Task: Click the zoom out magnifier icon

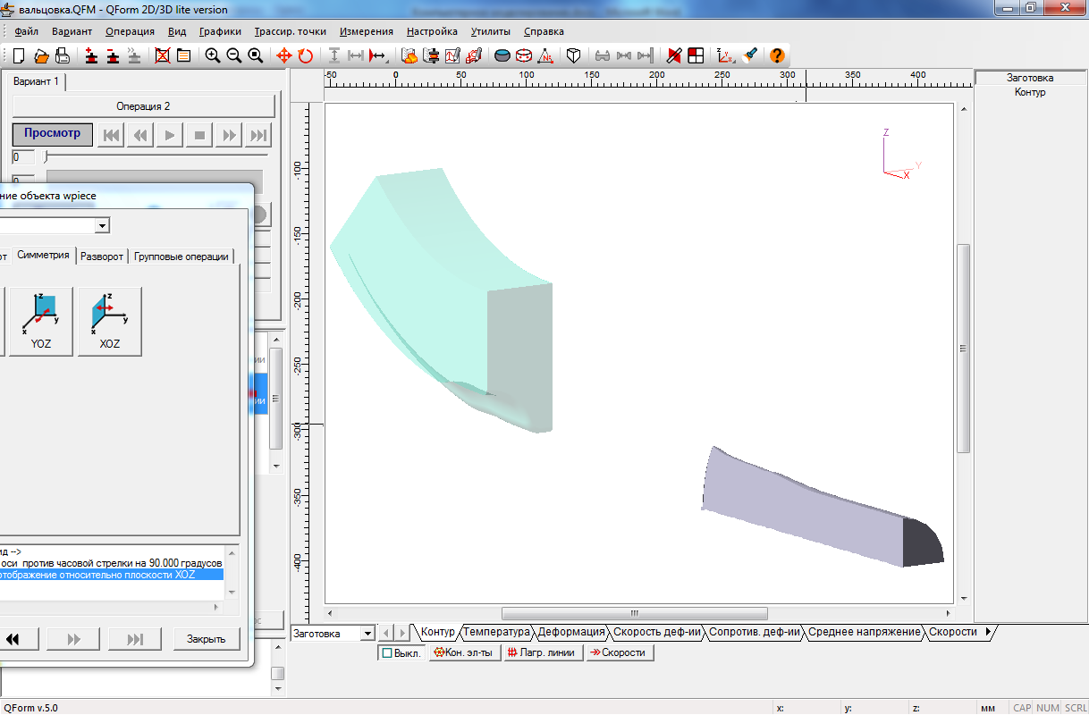Action: tap(234, 55)
